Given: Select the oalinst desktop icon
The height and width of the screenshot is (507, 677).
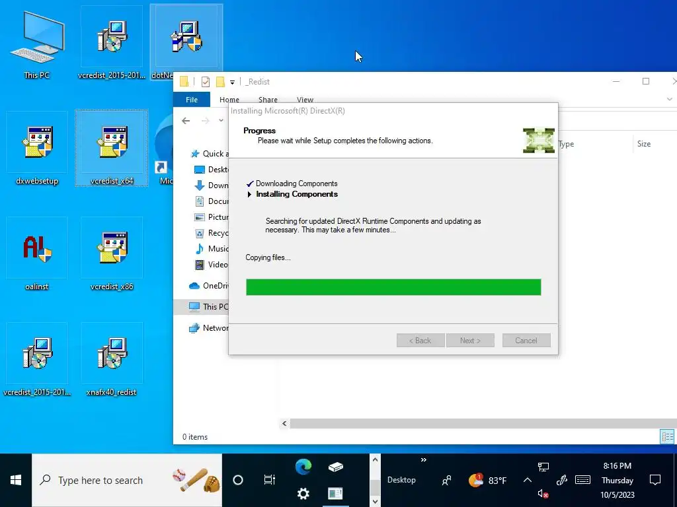Looking at the screenshot, I should pyautogui.click(x=37, y=254).
